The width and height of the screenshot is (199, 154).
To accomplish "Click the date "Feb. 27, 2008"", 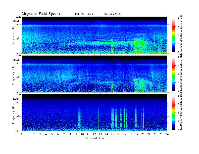I will tap(84, 14).
